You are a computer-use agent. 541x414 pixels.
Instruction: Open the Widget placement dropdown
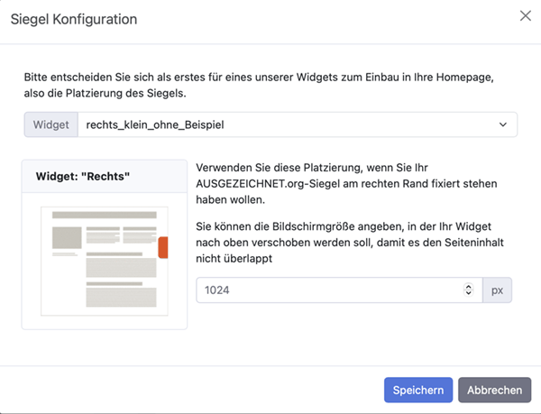(297, 124)
